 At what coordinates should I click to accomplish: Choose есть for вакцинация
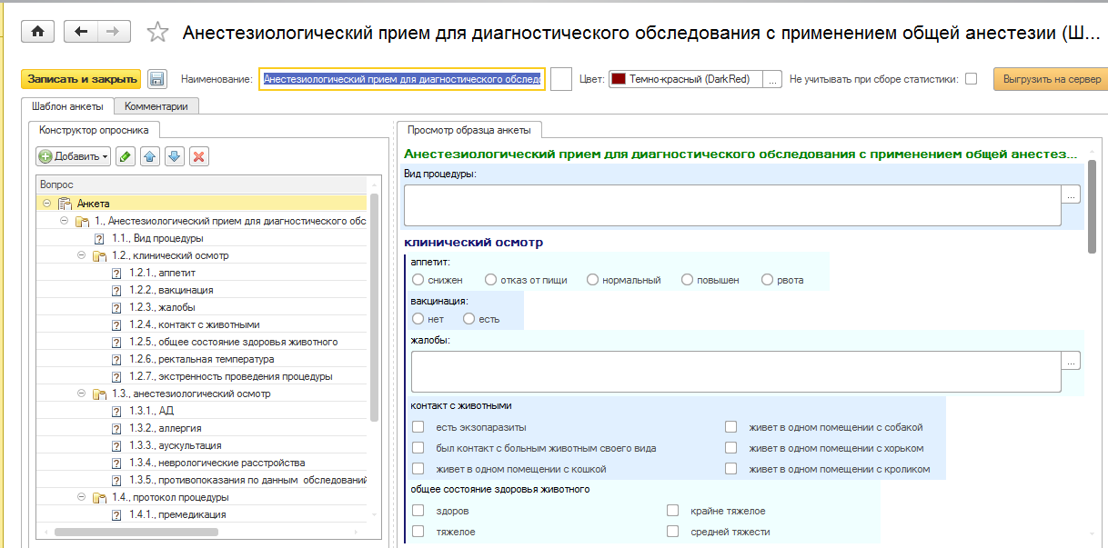tap(469, 319)
